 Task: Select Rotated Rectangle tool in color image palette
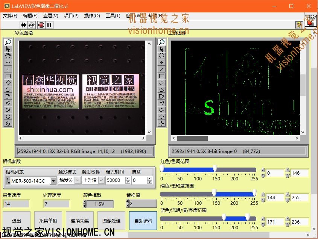click(x=8, y=83)
